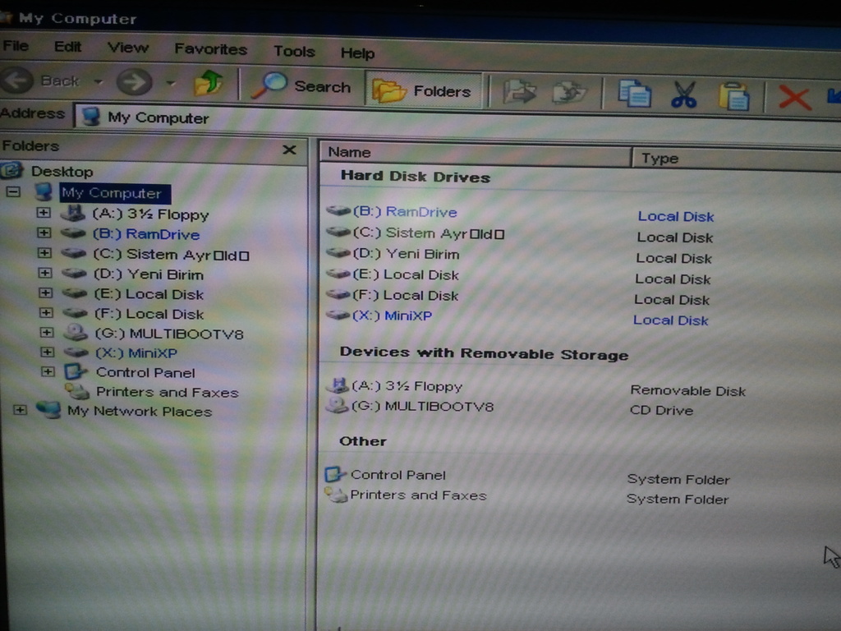This screenshot has width=841, height=631.
Task: Expand the My Network Places tree node
Action: coord(20,410)
